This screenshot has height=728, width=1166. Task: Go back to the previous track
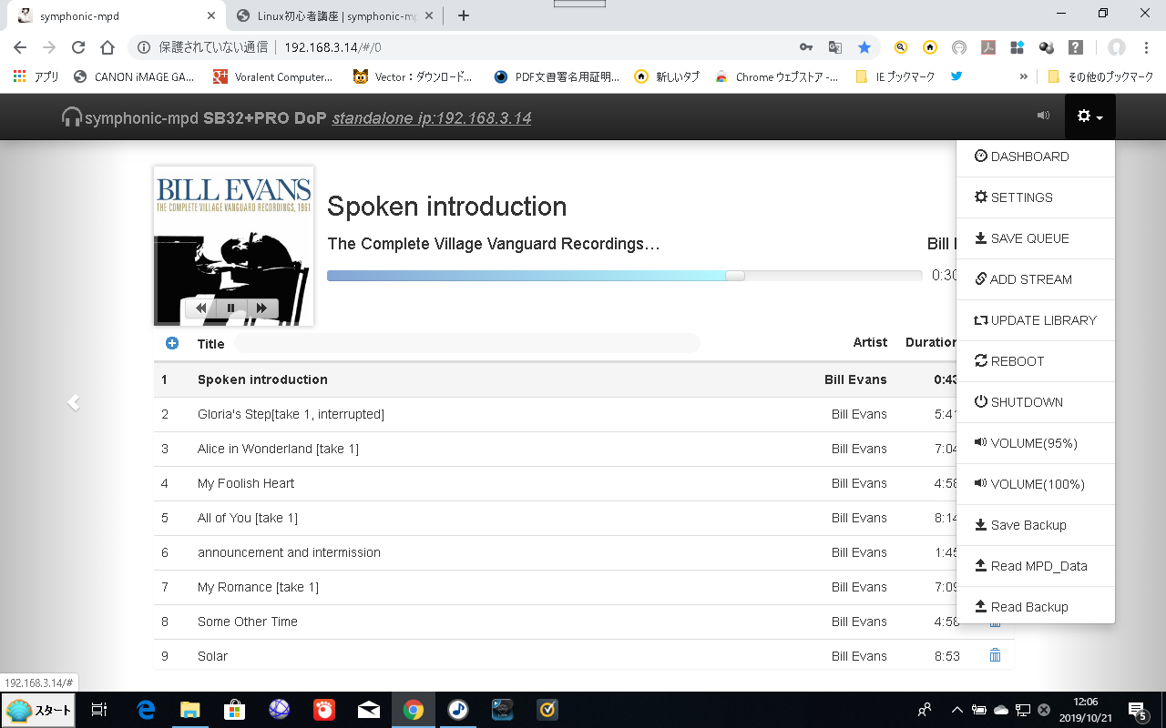(x=201, y=308)
